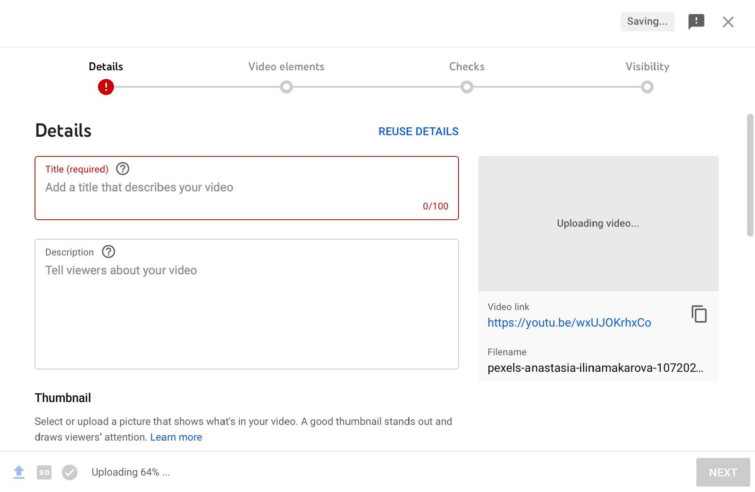755x492 pixels.
Task: Click the SD quality badge icon
Action: point(44,472)
